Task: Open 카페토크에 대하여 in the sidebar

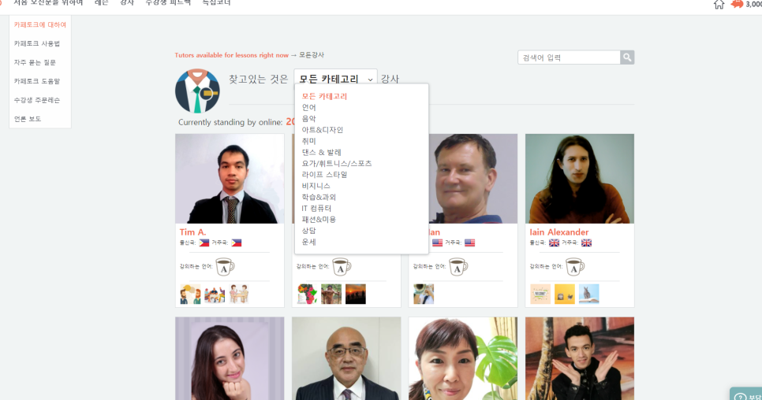Action: point(40,24)
